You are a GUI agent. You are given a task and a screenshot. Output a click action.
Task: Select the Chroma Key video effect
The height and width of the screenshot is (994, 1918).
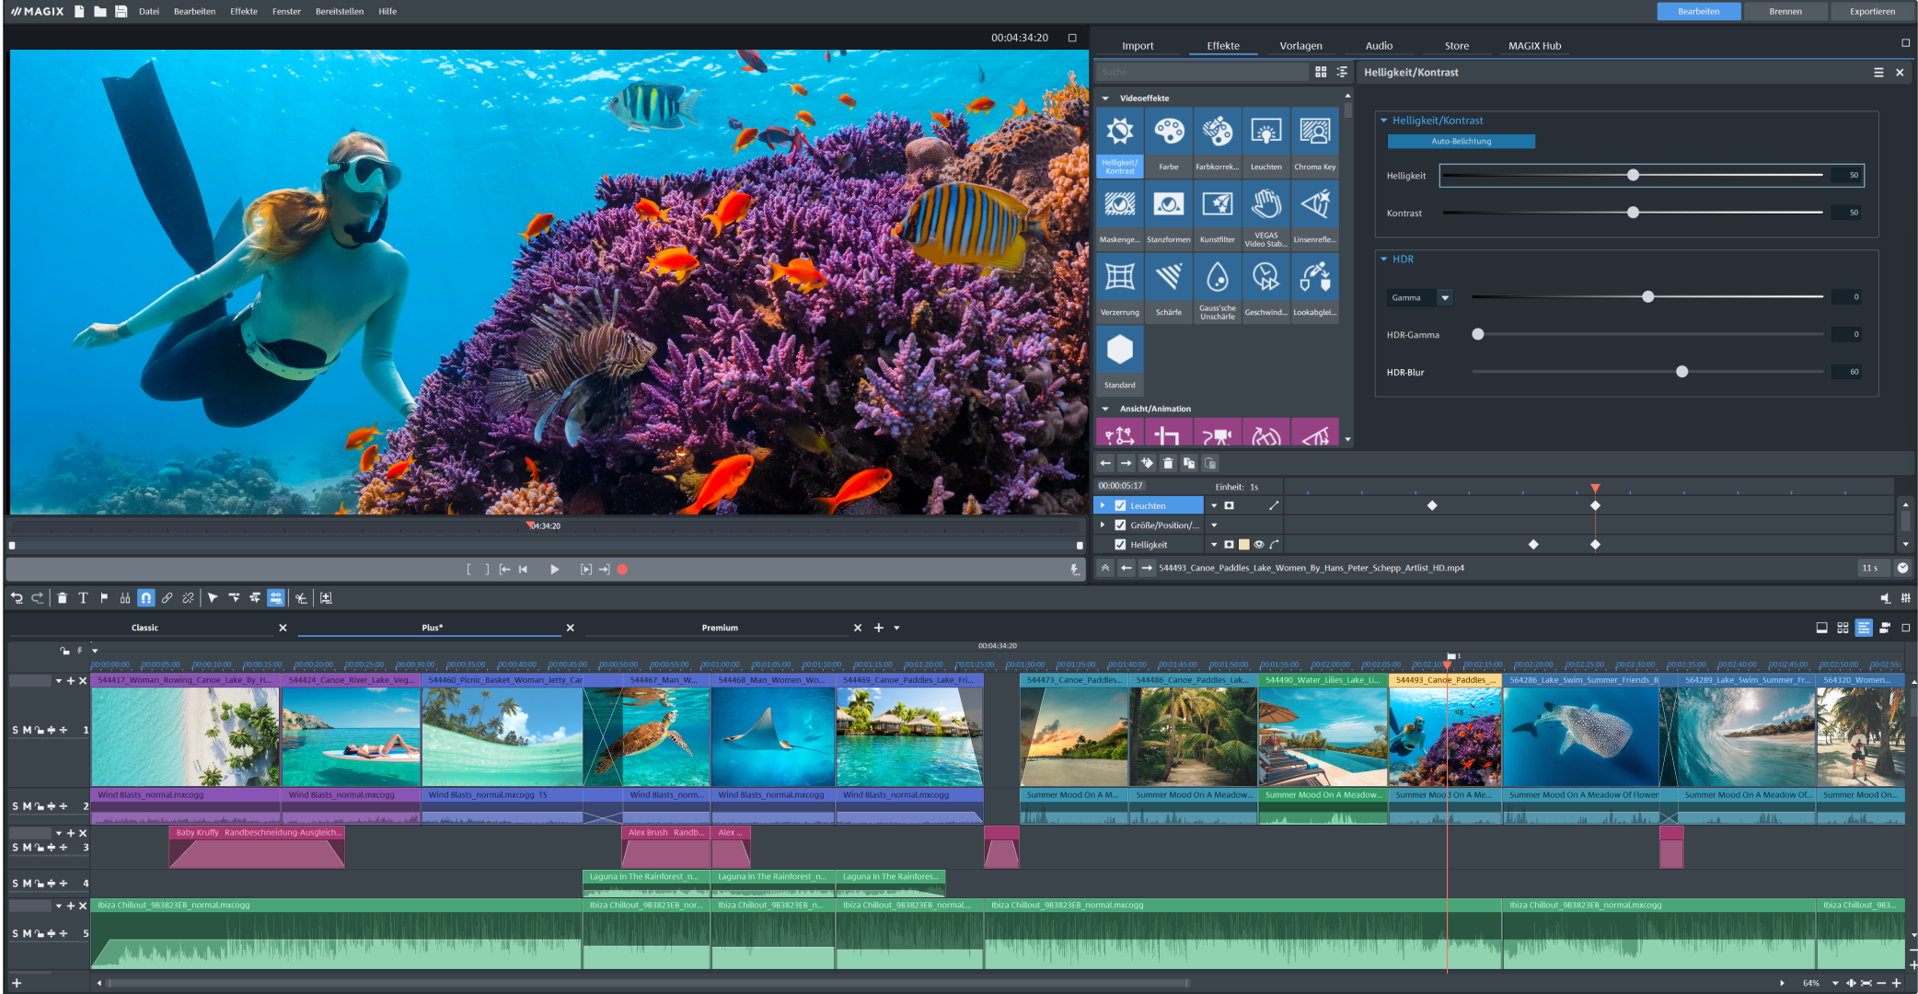point(1314,140)
